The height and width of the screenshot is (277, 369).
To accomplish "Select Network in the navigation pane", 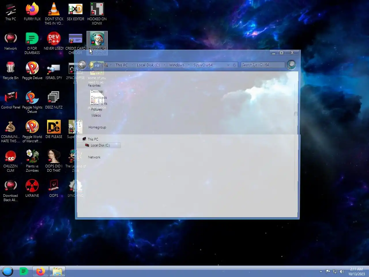I will click(x=94, y=157).
